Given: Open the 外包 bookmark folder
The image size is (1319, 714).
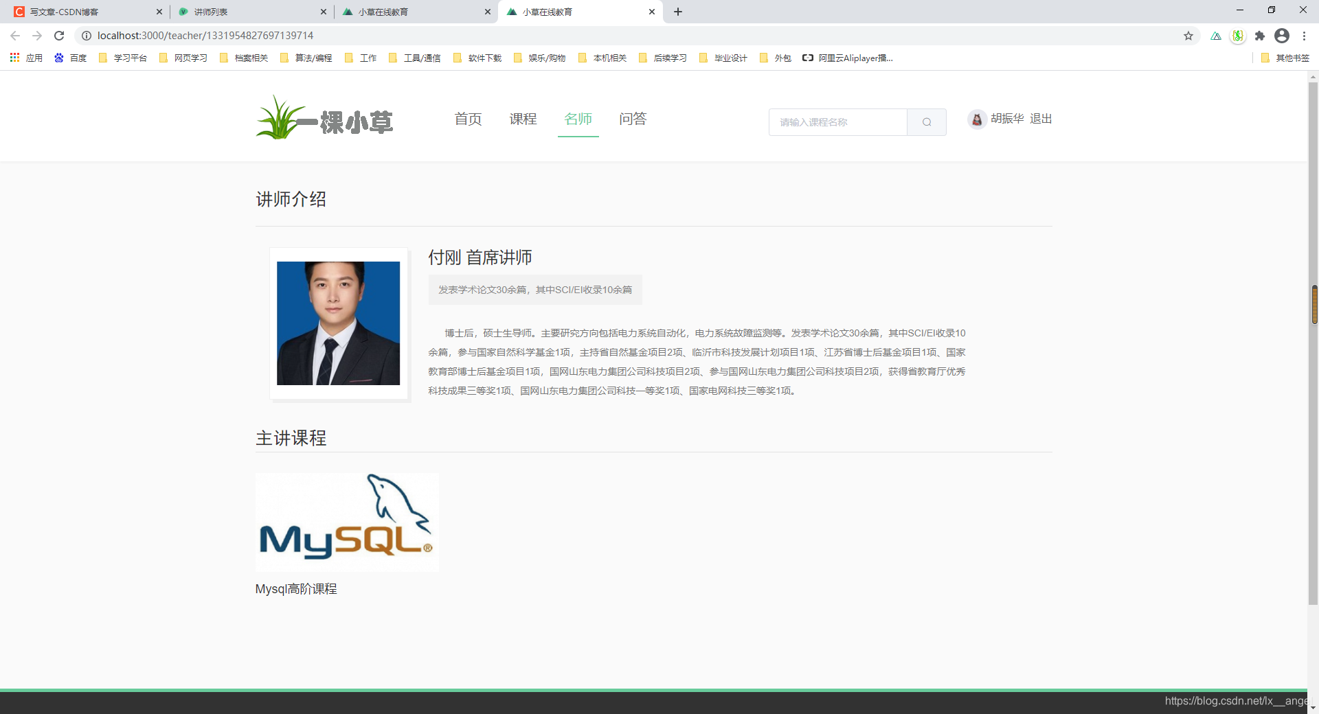Looking at the screenshot, I should pyautogui.click(x=776, y=58).
